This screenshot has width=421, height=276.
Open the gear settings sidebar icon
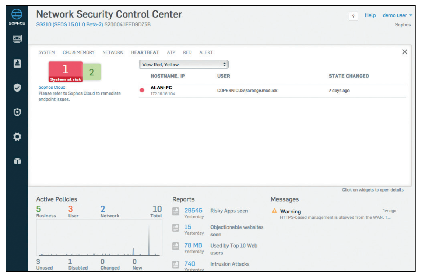[17, 137]
